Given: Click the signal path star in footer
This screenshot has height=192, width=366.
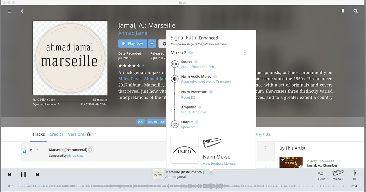Looking at the screenshot, I should 211,173.
